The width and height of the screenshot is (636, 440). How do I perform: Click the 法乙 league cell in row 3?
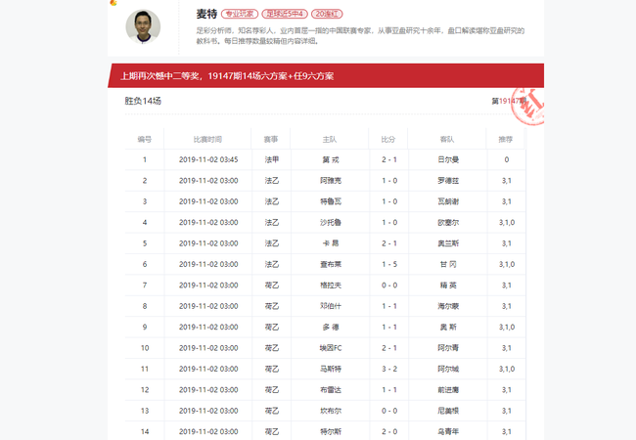tap(272, 201)
